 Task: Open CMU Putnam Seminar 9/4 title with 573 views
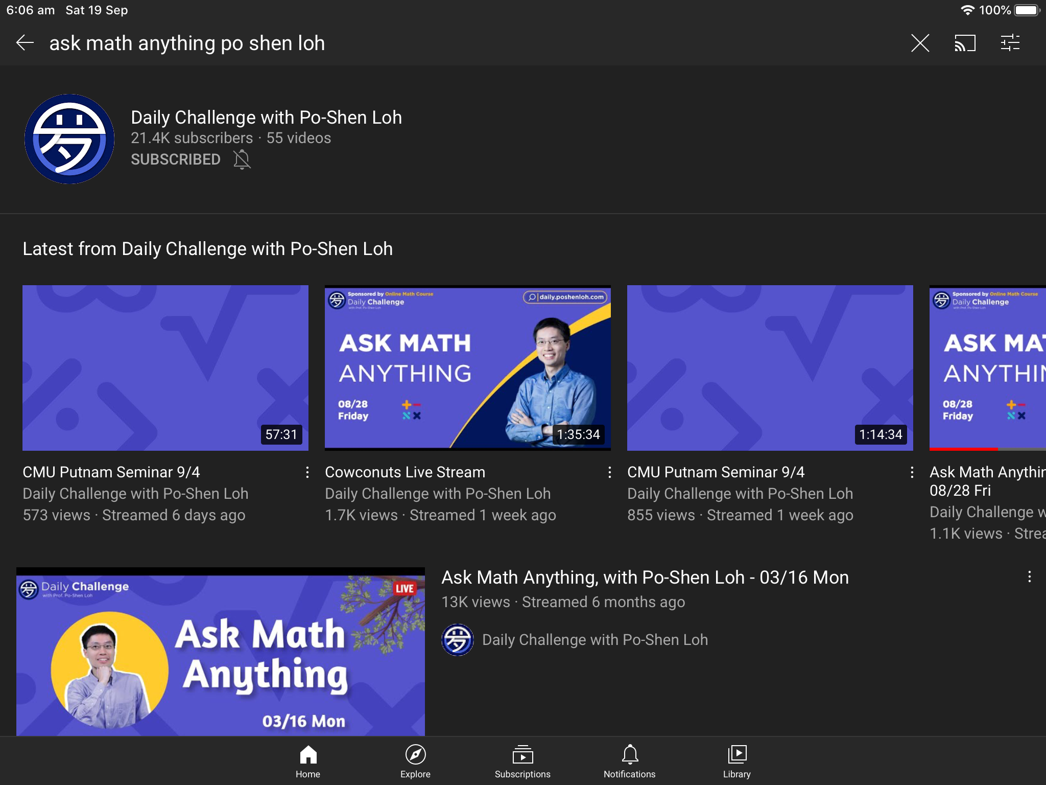pyautogui.click(x=111, y=472)
